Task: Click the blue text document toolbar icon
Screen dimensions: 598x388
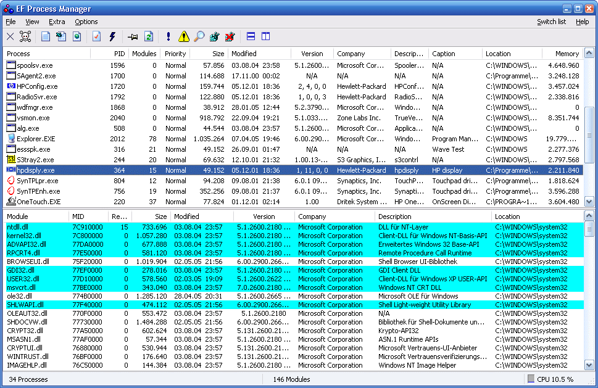Action: click(x=46, y=36)
